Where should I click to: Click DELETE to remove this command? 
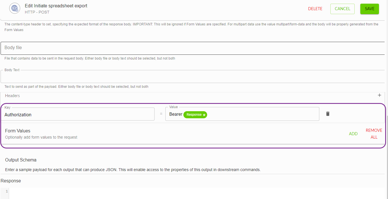click(315, 9)
